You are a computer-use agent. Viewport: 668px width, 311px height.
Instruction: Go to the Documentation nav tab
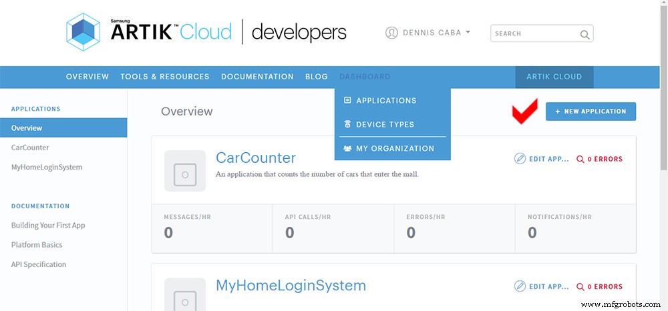[257, 77]
